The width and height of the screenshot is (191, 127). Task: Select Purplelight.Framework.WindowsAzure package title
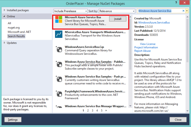tap(95, 91)
